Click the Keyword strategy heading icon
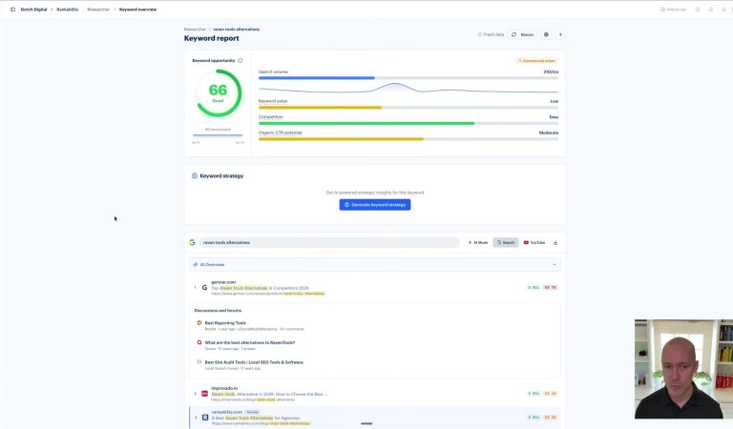733x429 pixels. (x=195, y=176)
